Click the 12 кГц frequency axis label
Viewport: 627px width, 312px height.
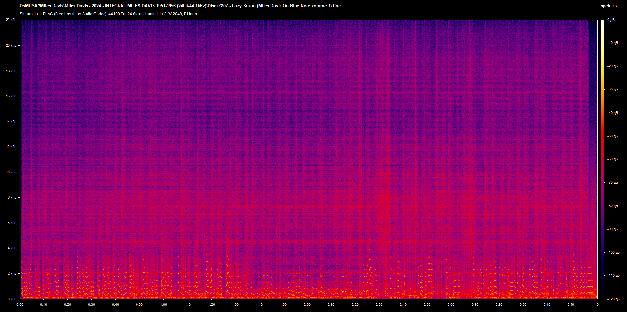[x=11, y=147]
